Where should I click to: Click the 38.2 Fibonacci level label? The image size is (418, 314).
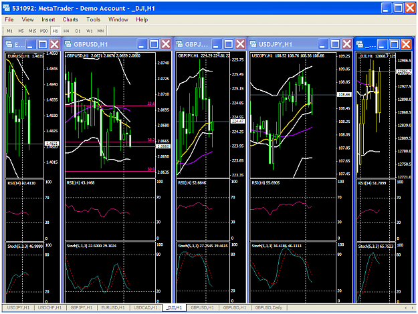click(x=151, y=140)
